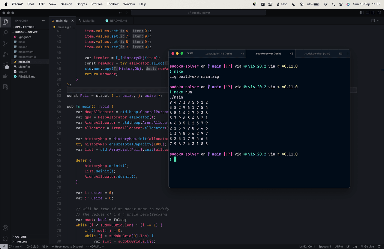Switch to the Makefile editor tab
This screenshot has height=249, width=384.
coord(88,21)
